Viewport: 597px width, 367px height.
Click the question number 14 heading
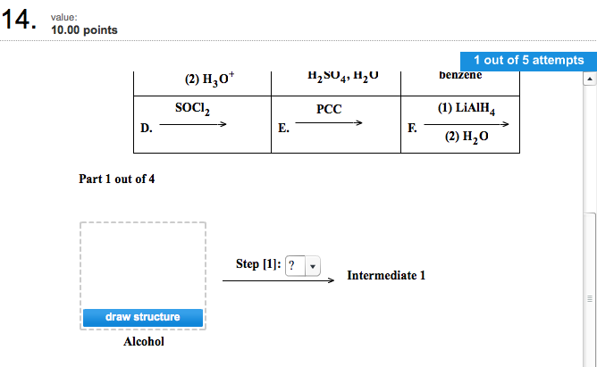coord(19,20)
